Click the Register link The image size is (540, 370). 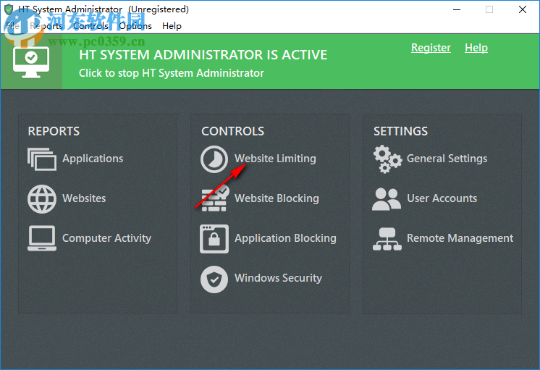(x=431, y=48)
